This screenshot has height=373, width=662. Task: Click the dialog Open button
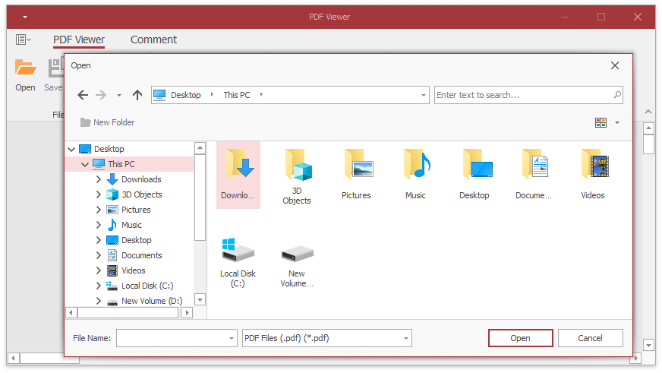521,338
